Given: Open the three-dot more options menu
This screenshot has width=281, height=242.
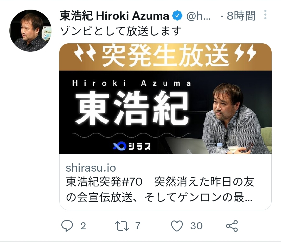Looking at the screenshot, I should [265, 15].
